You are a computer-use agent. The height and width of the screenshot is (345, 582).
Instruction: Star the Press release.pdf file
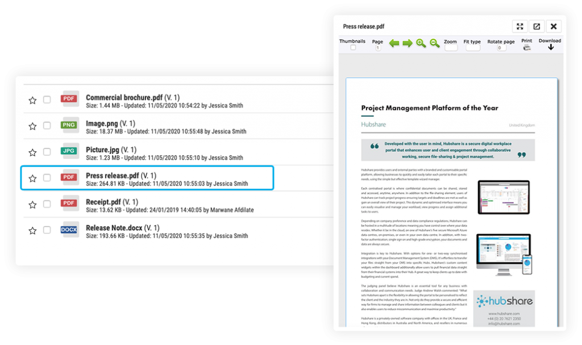pos(32,178)
